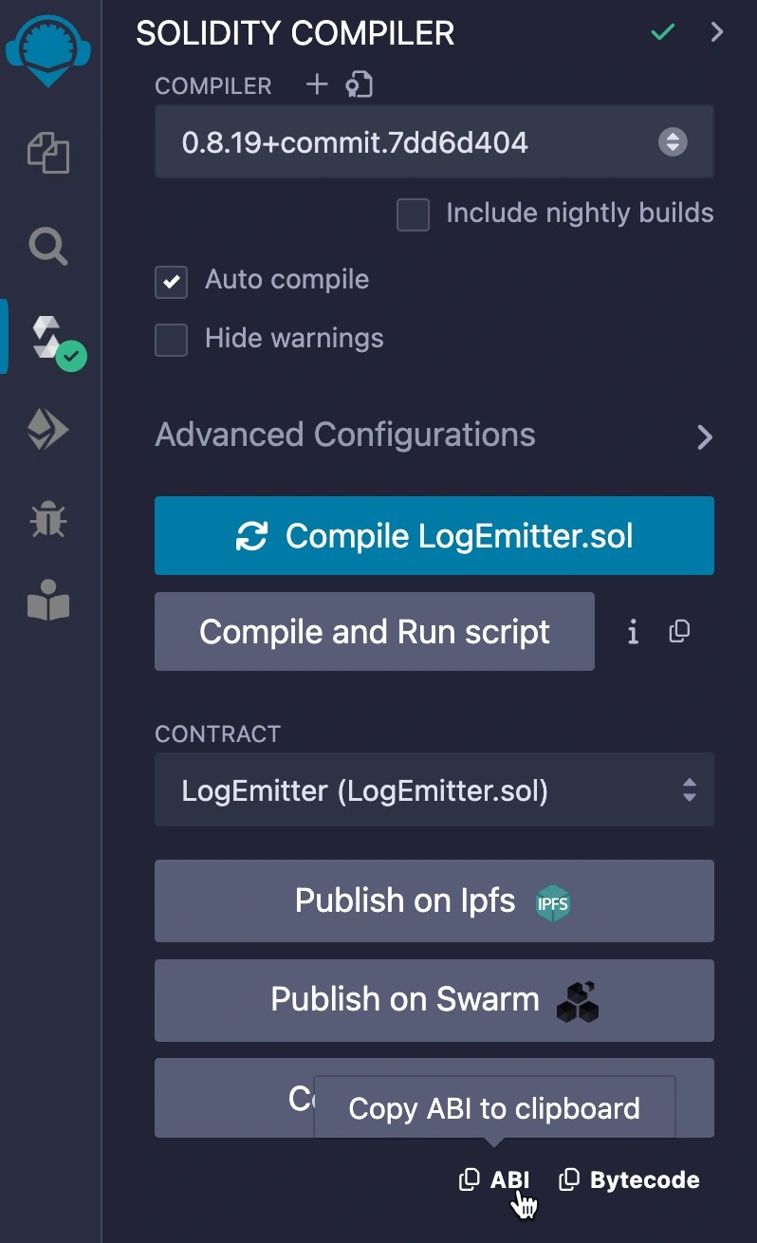Click Publish on Ipfs
This screenshot has width=757, height=1243.
pyautogui.click(x=434, y=900)
